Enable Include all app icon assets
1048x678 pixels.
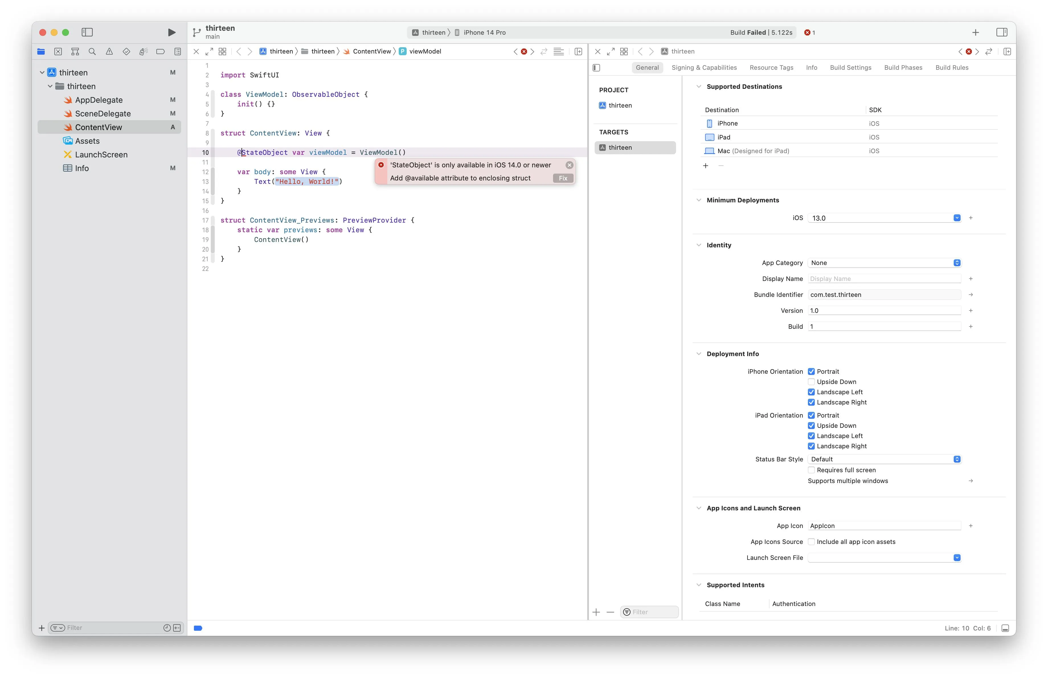pyautogui.click(x=811, y=542)
